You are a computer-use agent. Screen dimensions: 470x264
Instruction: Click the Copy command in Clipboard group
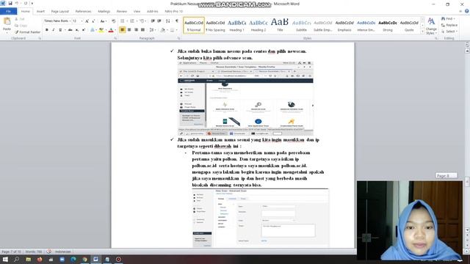tap(21, 26)
